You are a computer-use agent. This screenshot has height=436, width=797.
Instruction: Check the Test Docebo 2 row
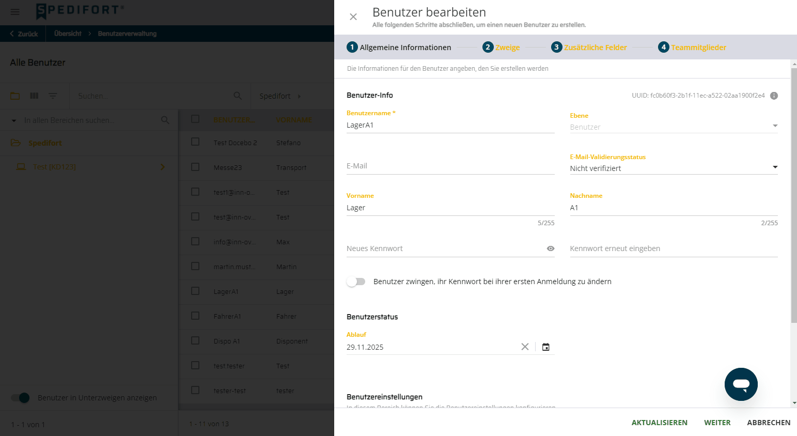pyautogui.click(x=195, y=142)
